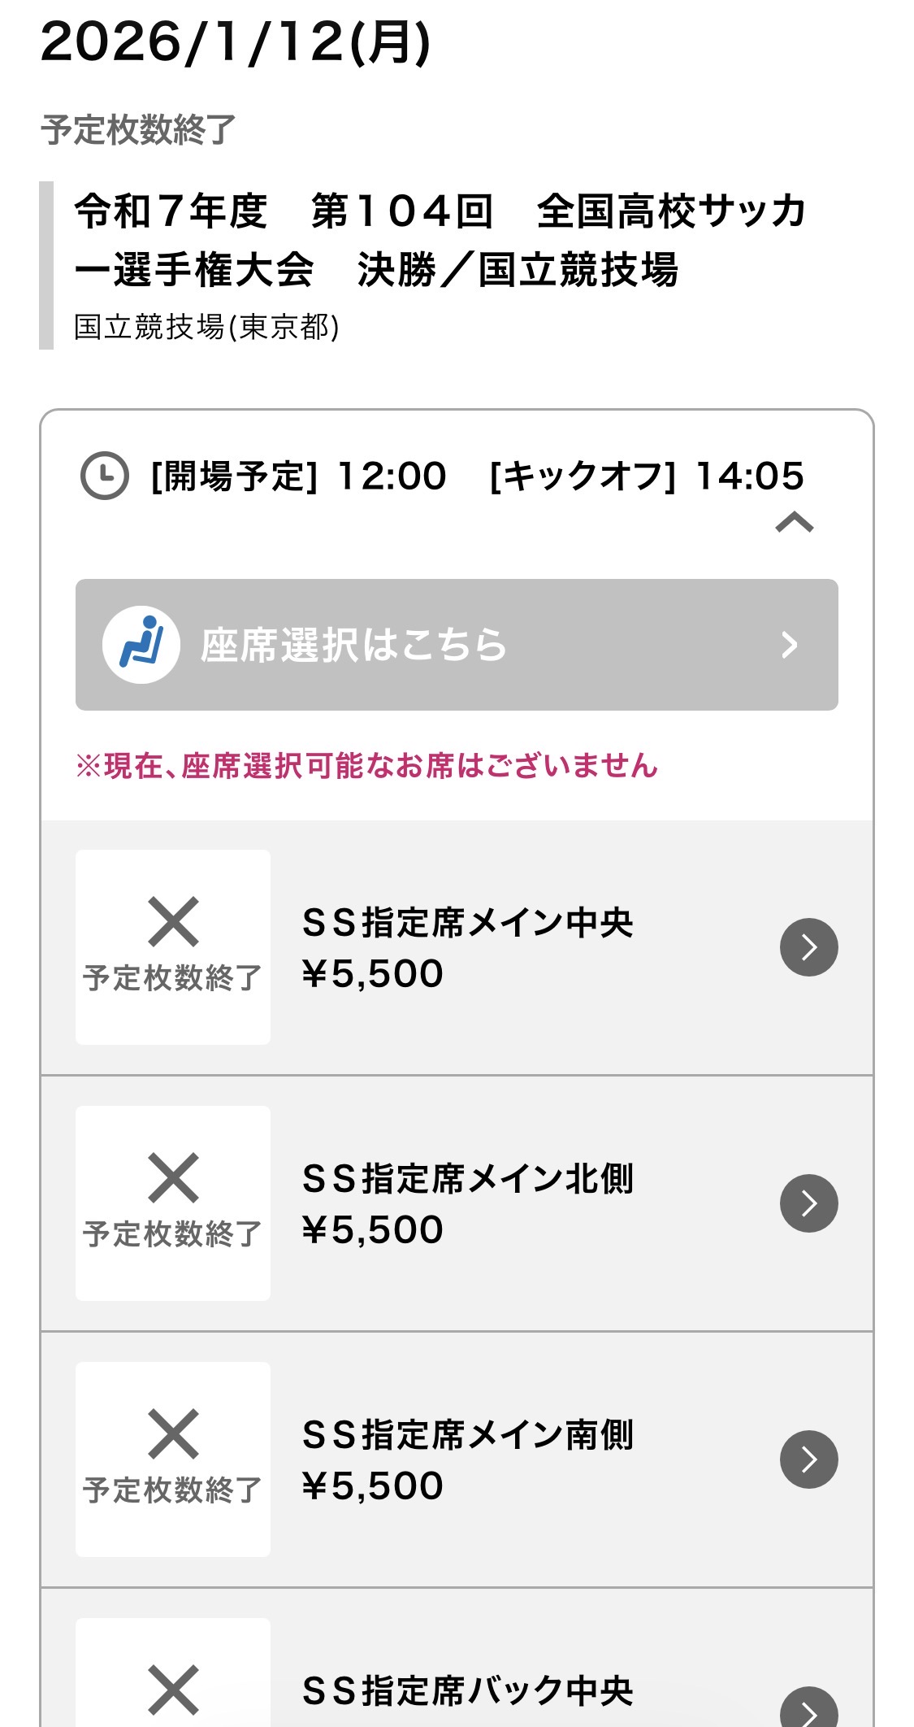The height and width of the screenshot is (1727, 914).
Task: Collapse the schedule with the up chevron
Action: [x=794, y=522]
